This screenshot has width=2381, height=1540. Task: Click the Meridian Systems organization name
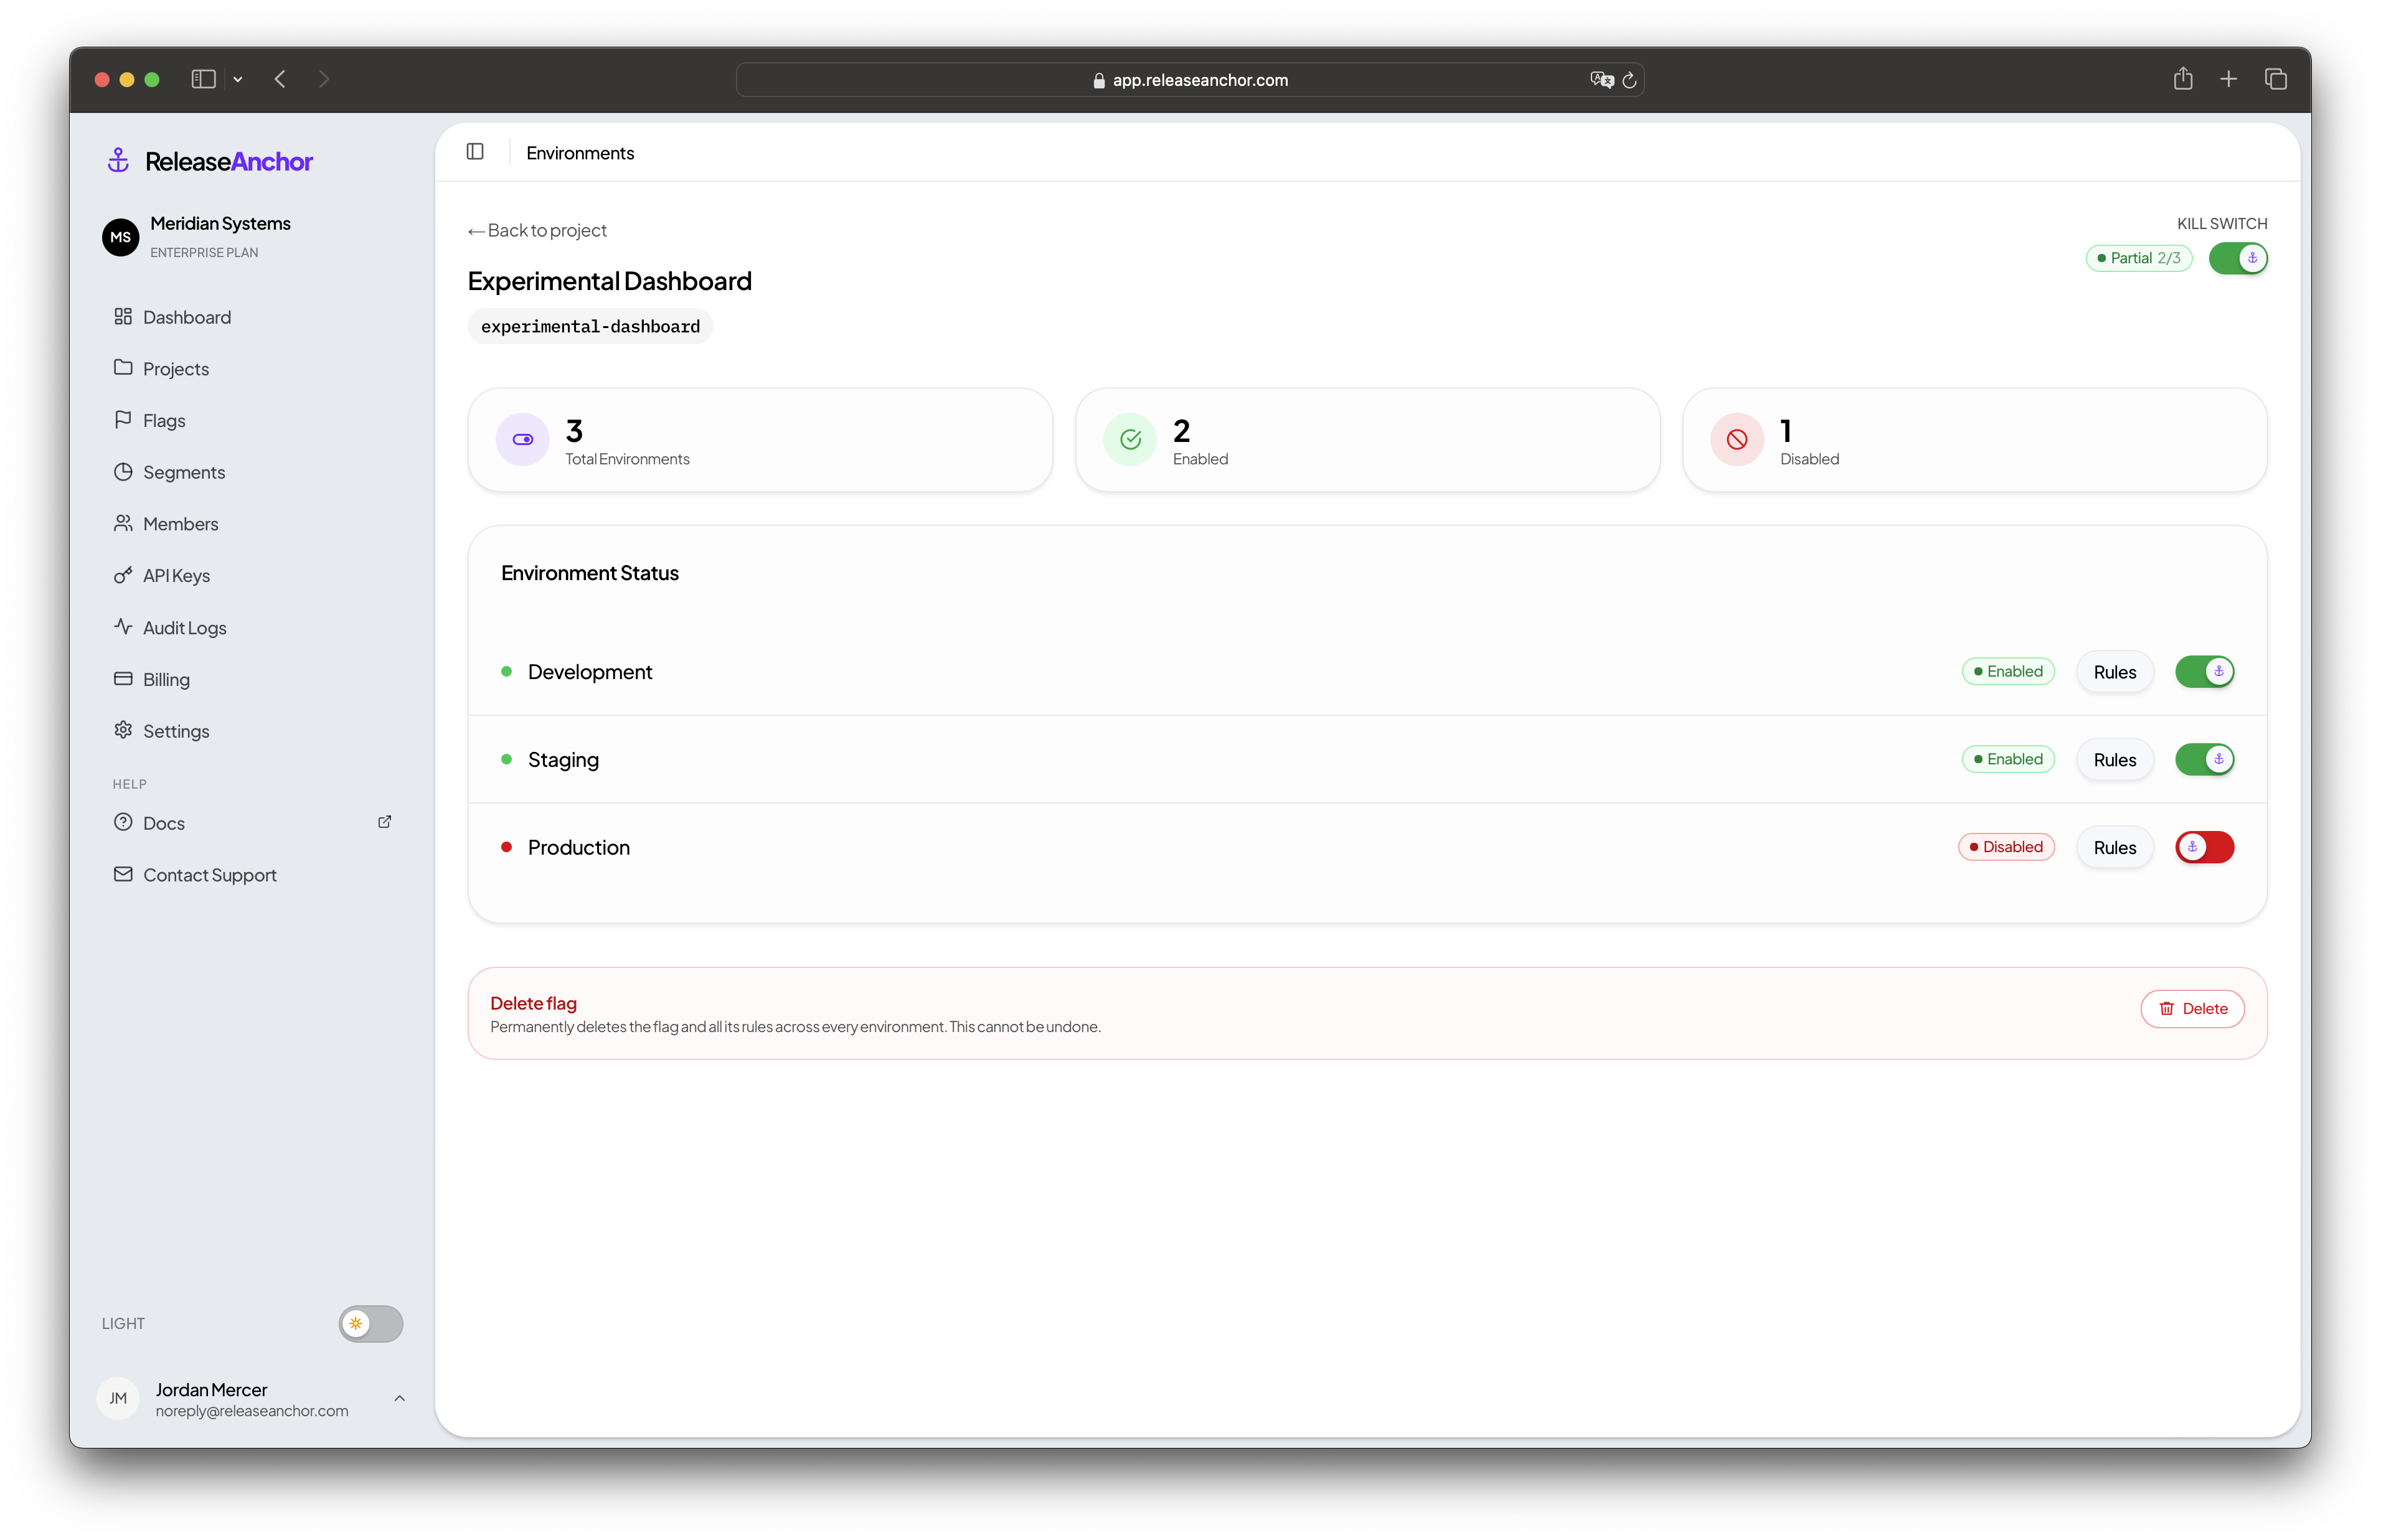220,223
